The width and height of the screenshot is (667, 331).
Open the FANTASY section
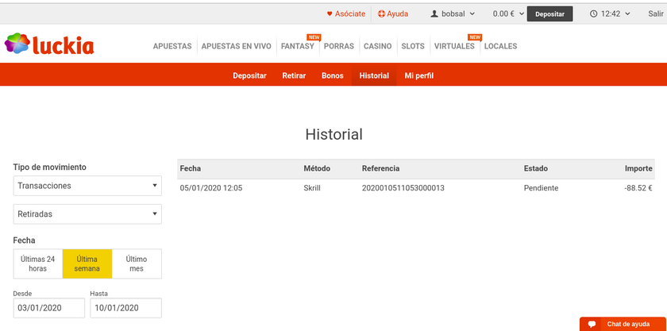pos(297,46)
